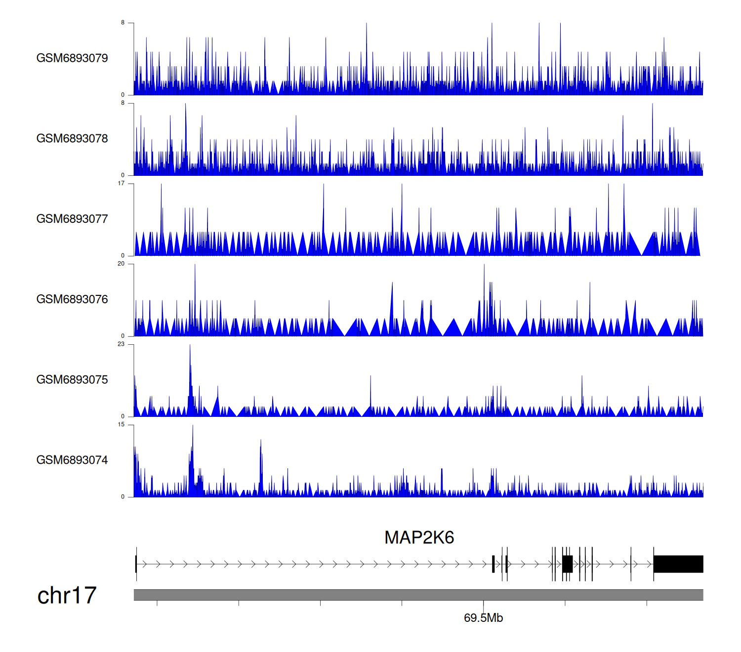Screen dimensions: 741x652
Task: Click the 69.5Mb axis label
Action: point(483,618)
